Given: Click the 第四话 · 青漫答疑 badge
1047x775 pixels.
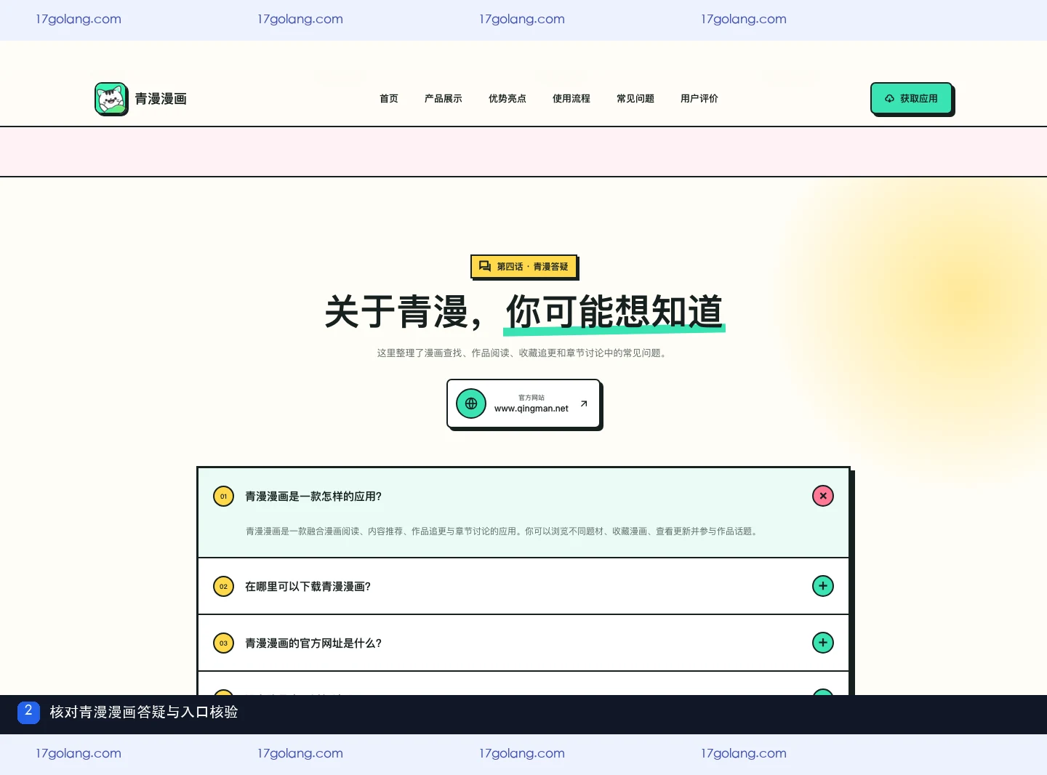Looking at the screenshot, I should [523, 266].
